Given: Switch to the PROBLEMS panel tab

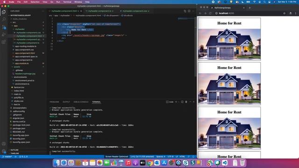Looking at the screenshot, I should pyautogui.click(x=54, y=102).
